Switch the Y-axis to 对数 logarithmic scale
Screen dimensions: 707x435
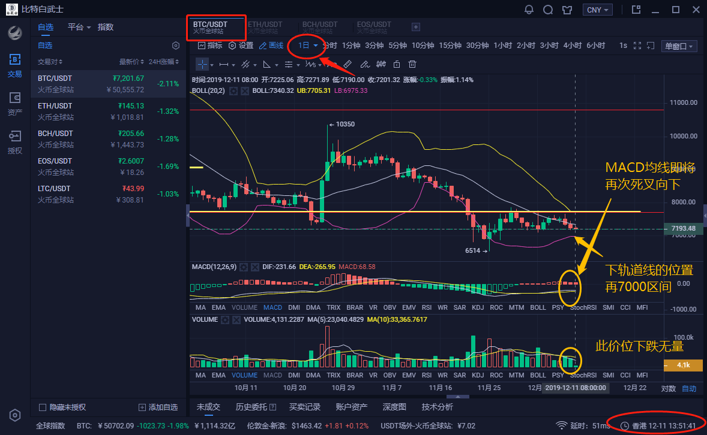click(669, 388)
